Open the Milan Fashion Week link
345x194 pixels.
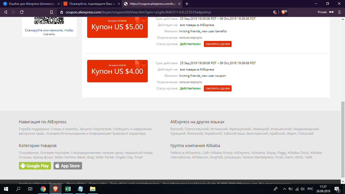click(x=70, y=157)
